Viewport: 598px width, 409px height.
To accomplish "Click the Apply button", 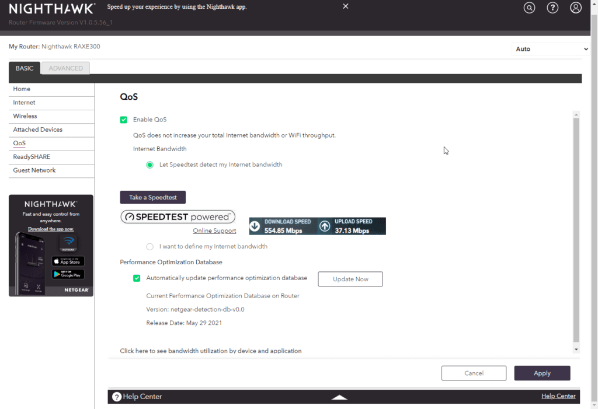I will pos(542,373).
